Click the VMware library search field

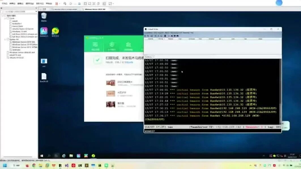point(18,12)
